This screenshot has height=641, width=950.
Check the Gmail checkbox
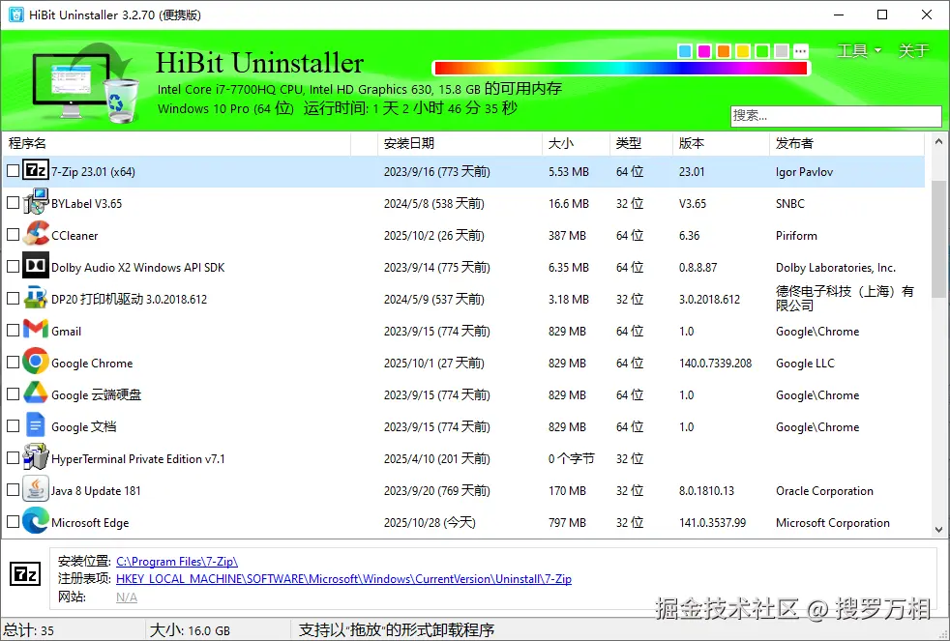coord(13,331)
